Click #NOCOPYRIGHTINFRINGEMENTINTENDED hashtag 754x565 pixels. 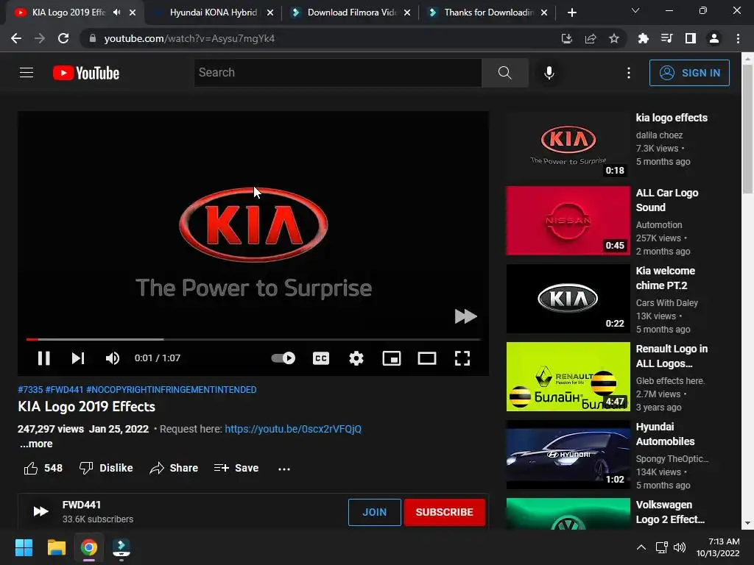click(x=171, y=390)
